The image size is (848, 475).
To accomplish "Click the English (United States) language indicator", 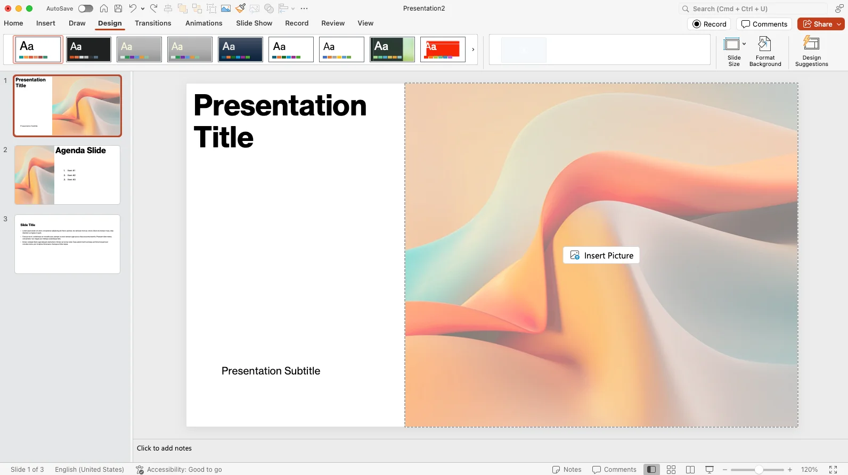I will pyautogui.click(x=89, y=469).
